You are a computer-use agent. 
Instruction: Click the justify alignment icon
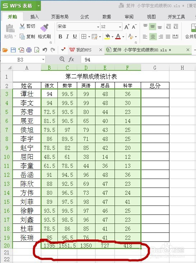tap(168, 37)
